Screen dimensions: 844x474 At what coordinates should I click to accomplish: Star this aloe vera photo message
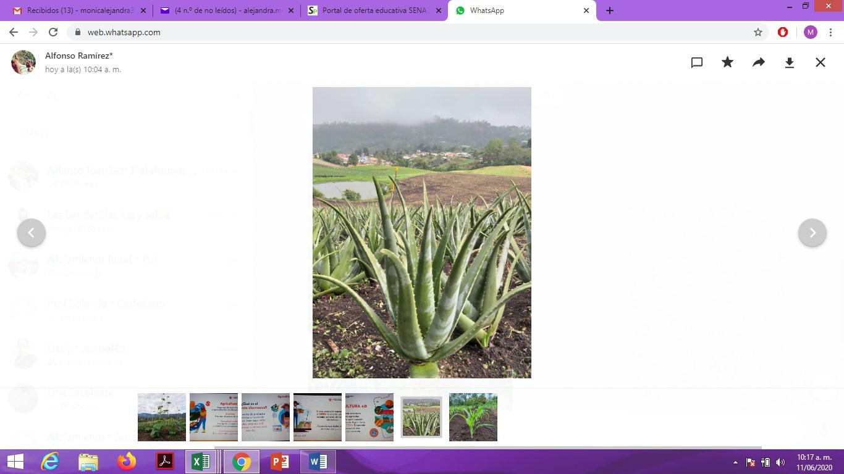[x=728, y=62]
